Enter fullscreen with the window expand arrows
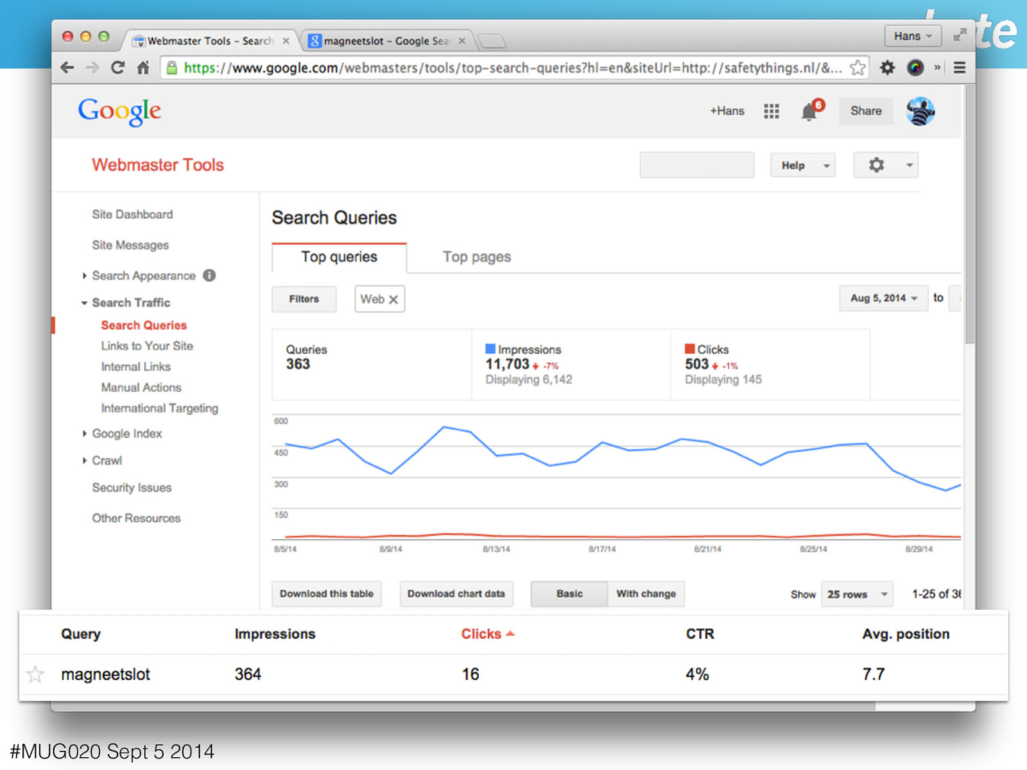This screenshot has height=770, width=1027. pyautogui.click(x=960, y=35)
